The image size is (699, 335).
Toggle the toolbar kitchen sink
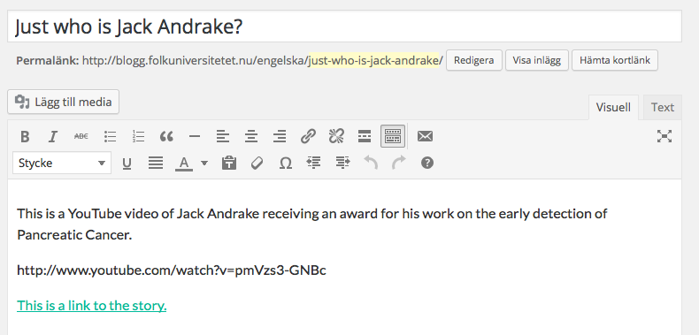[x=393, y=136]
